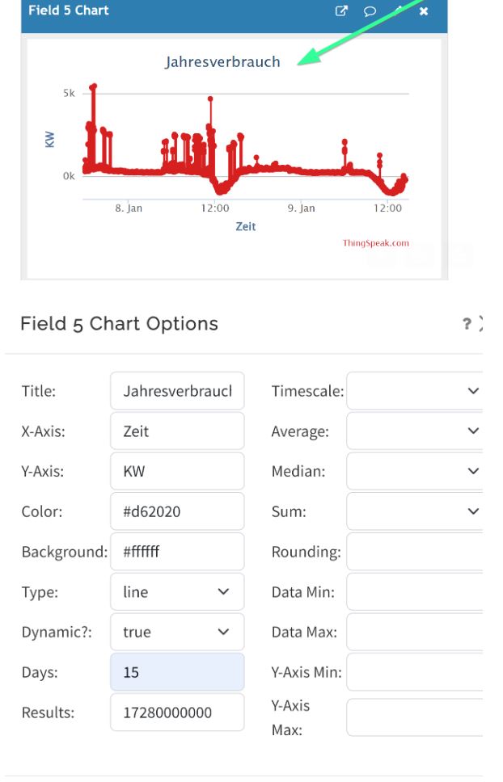Open the Dynamic true dropdown
503x782 pixels.
[x=177, y=632]
